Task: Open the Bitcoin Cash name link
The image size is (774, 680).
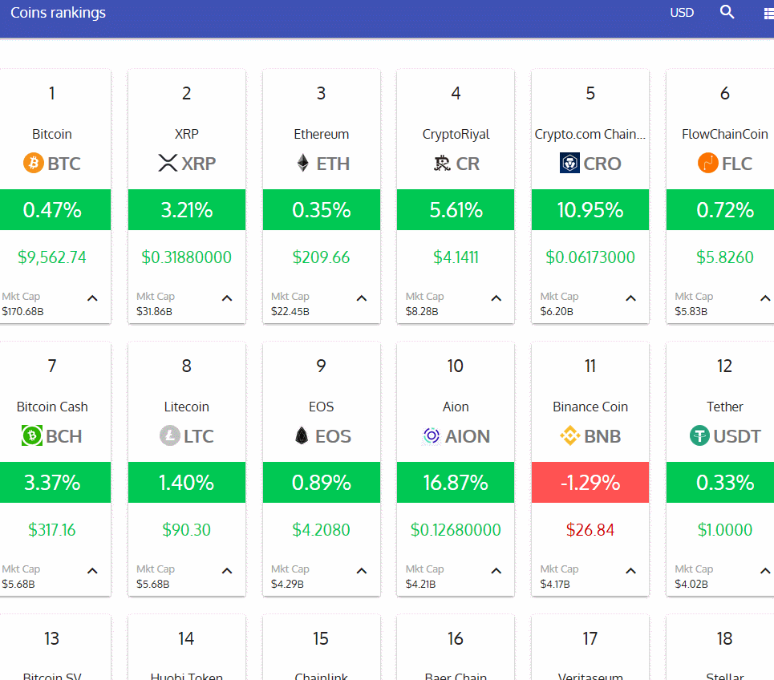Action: coord(52,407)
